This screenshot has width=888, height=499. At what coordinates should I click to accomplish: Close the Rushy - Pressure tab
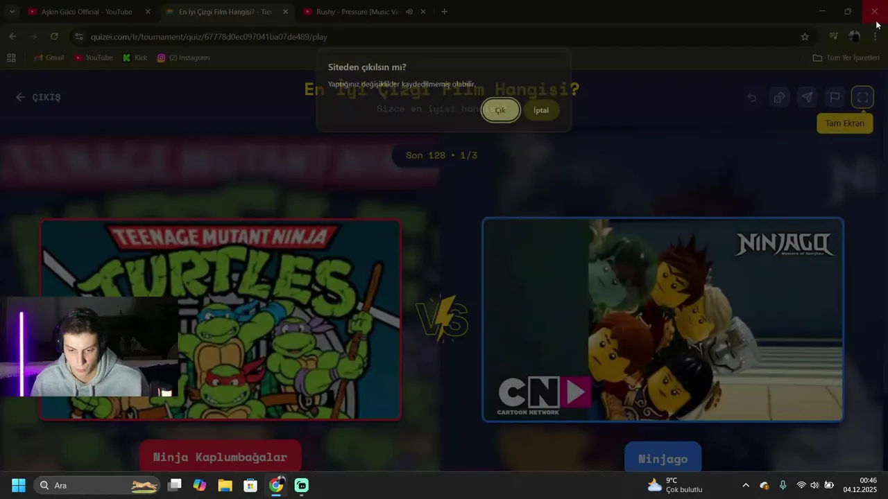[423, 12]
